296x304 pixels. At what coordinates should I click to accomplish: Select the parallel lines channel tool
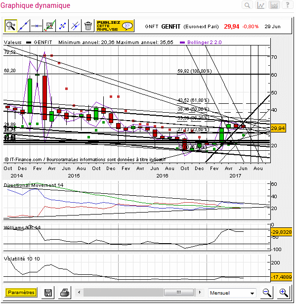pyautogui.click(x=75, y=26)
